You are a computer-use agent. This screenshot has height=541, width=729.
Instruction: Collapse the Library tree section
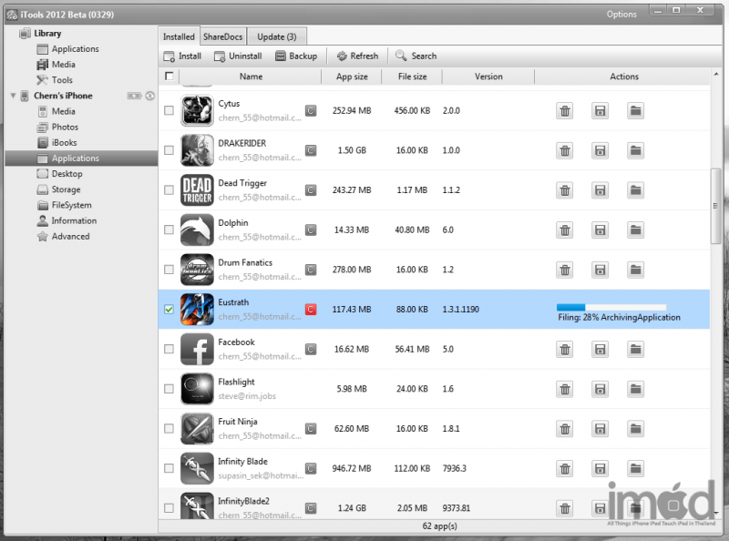pyautogui.click(x=11, y=34)
